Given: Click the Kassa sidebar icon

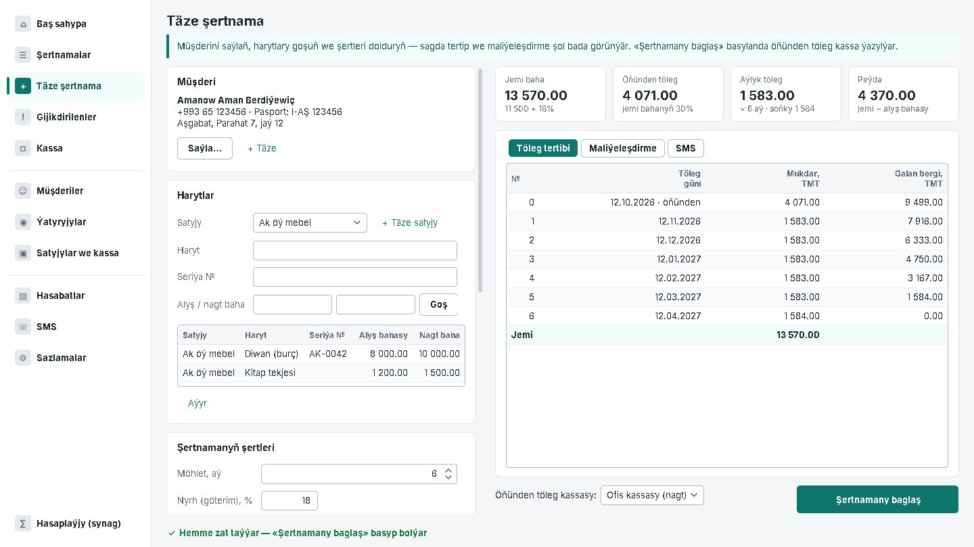Looking at the screenshot, I should coord(23,148).
